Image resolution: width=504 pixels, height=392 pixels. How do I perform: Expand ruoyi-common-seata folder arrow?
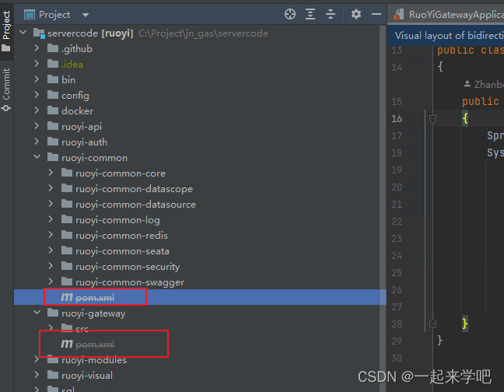point(51,250)
